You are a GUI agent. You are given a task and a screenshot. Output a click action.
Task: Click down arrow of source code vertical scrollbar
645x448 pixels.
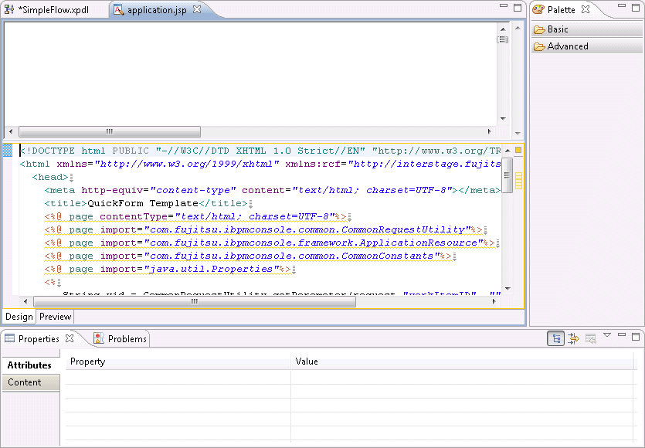click(508, 288)
